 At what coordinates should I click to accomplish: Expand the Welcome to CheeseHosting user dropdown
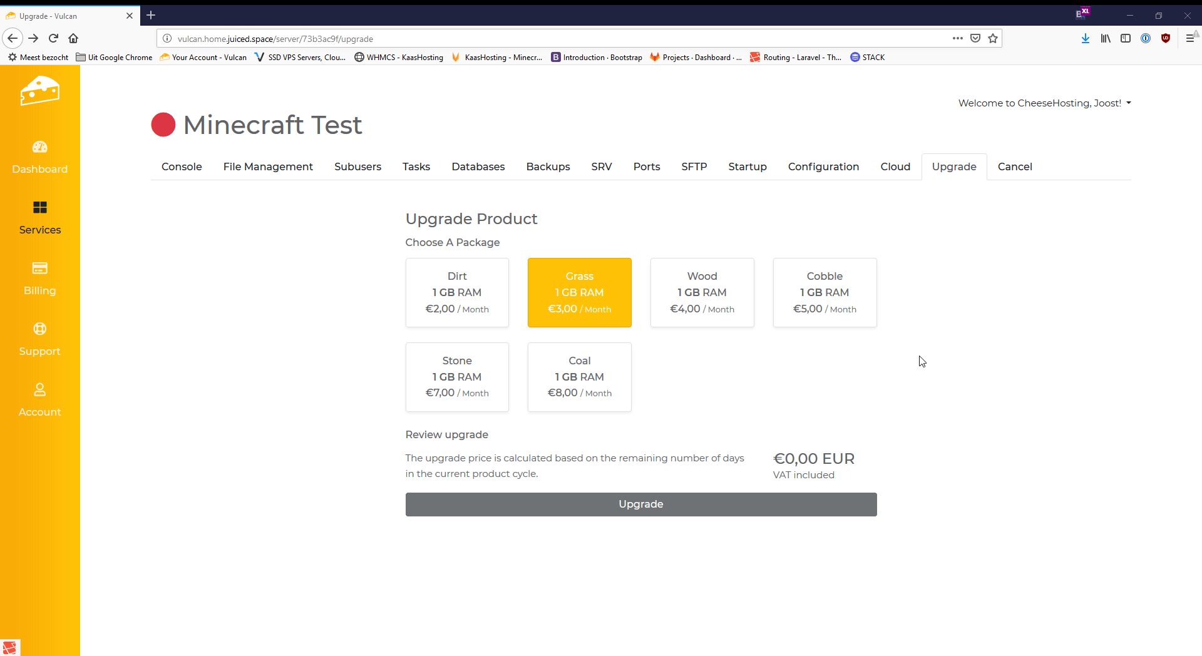1044,103
